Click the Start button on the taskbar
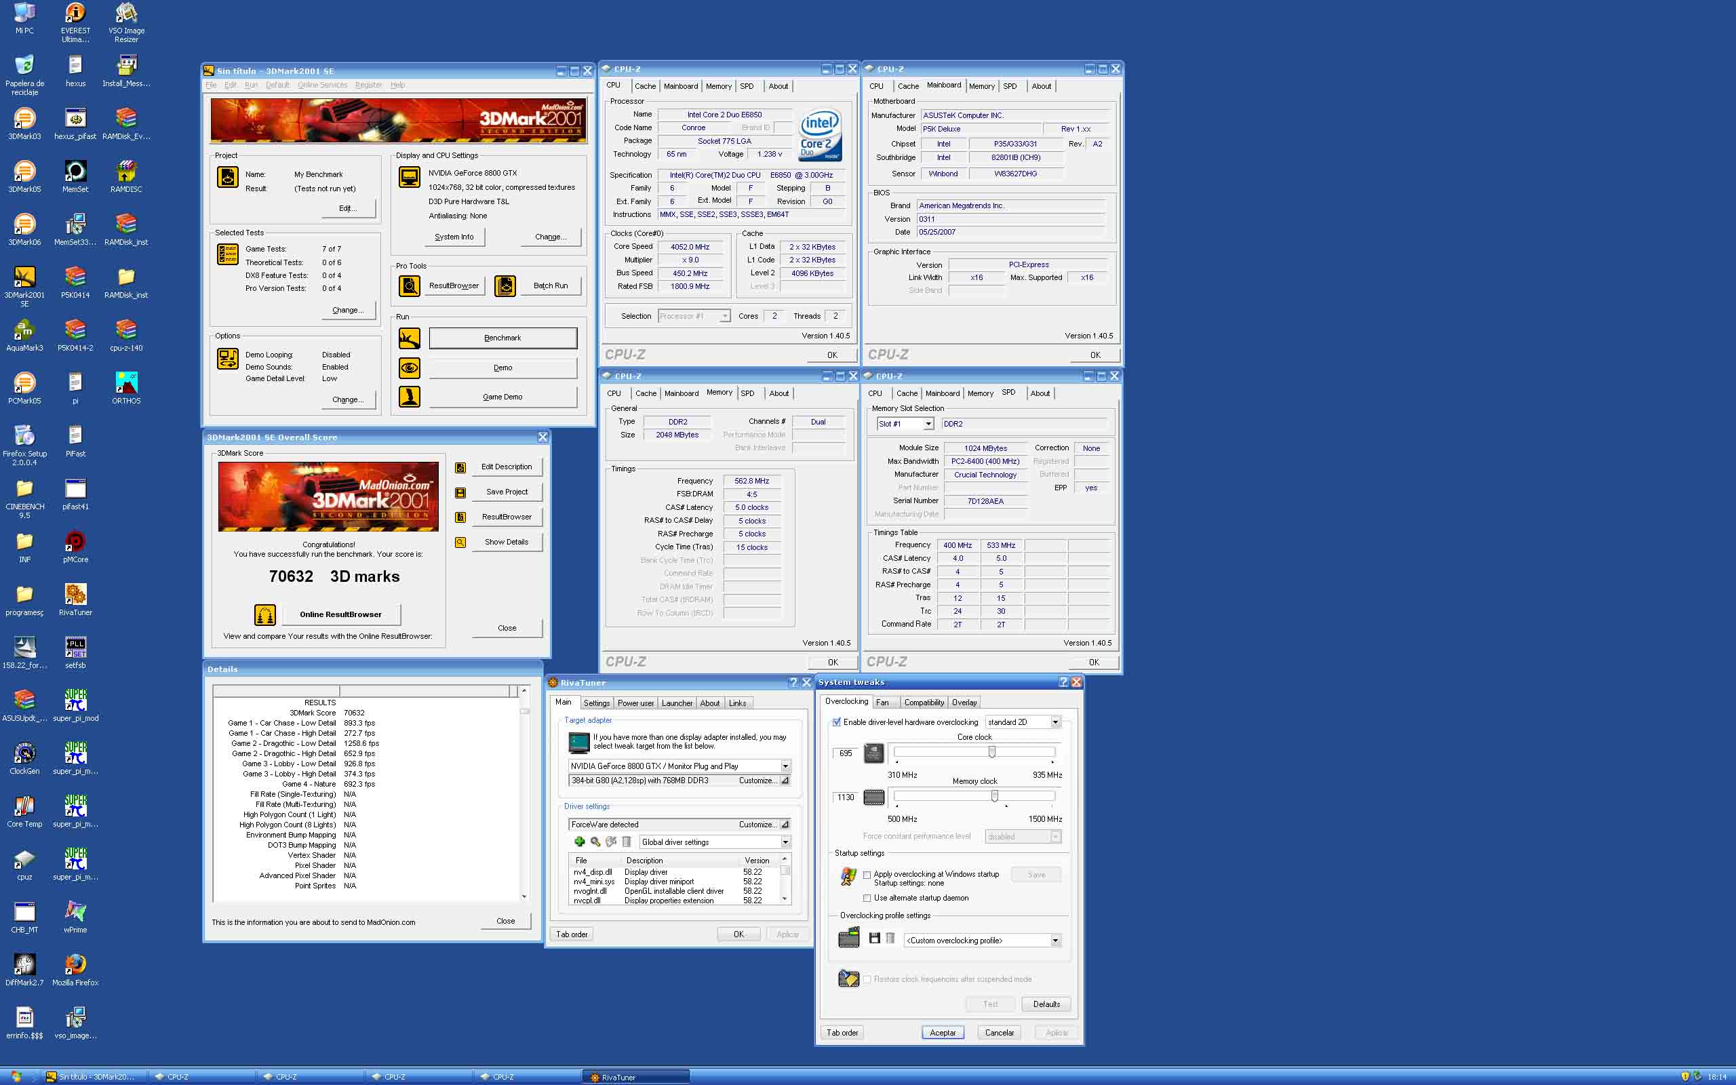The height and width of the screenshot is (1085, 1736). [16, 1076]
